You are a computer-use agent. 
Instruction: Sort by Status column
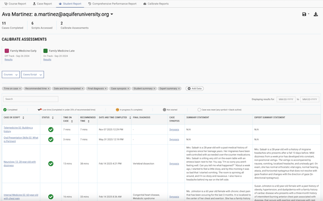pyautogui.click(x=53, y=117)
